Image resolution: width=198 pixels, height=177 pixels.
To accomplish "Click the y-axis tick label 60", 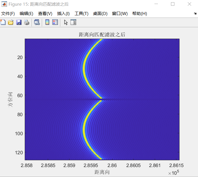I will [20, 95].
